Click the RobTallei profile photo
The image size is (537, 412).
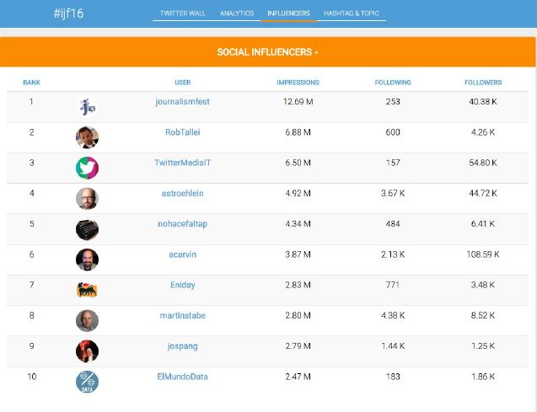(x=87, y=137)
